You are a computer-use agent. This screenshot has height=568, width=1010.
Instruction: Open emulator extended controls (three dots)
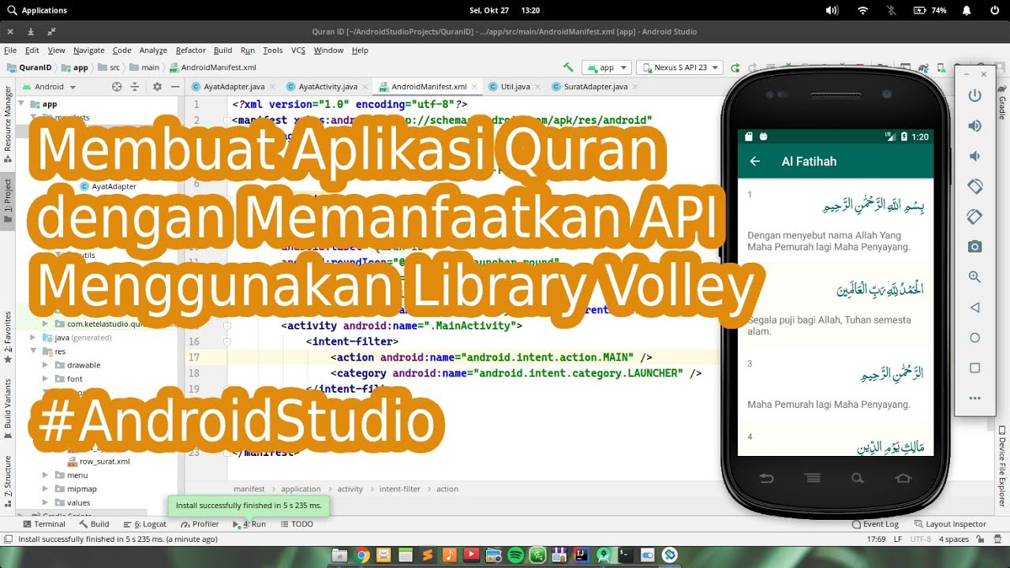(x=974, y=398)
